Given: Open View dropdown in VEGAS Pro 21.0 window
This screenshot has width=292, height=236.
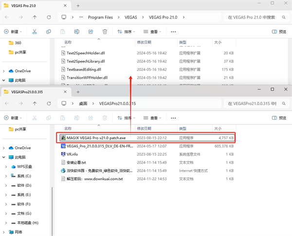Looking at the screenshot, I should pos(152,32).
